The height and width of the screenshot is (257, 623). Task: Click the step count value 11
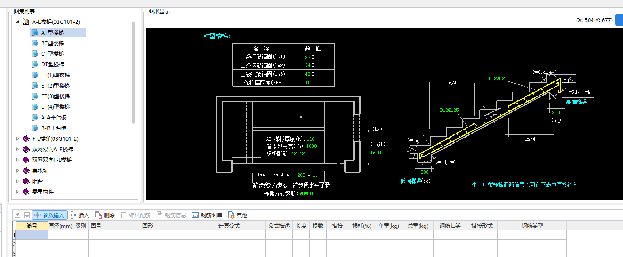(315, 175)
